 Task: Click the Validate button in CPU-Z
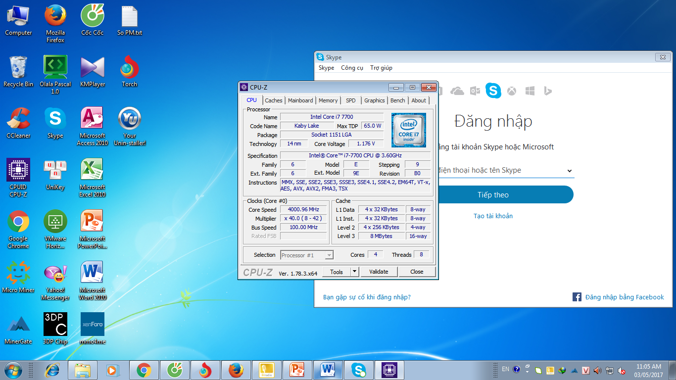tap(379, 272)
